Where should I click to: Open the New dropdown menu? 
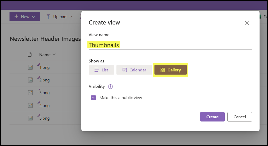coord(25,17)
